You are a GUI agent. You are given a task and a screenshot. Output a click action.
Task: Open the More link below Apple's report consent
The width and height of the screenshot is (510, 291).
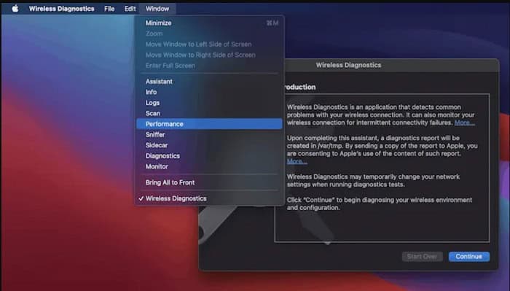pyautogui.click(x=297, y=161)
